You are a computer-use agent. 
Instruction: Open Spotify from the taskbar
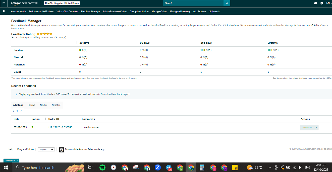[102, 167]
